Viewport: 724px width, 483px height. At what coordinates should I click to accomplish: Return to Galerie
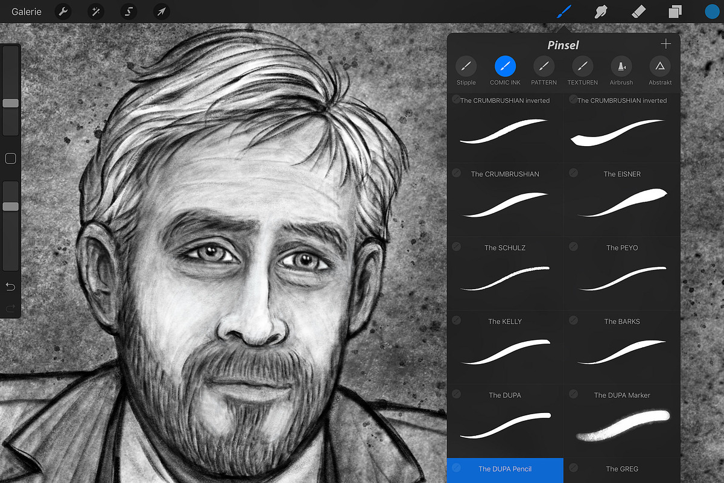[x=27, y=11]
